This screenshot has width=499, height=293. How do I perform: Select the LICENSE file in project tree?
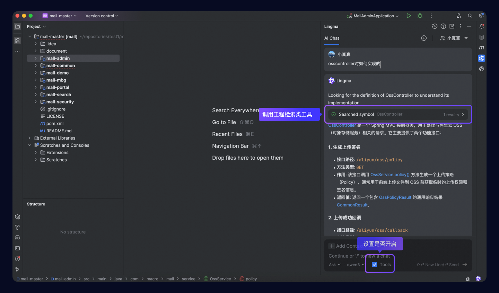click(55, 116)
